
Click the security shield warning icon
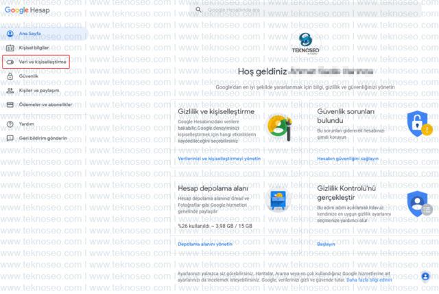coord(419,124)
